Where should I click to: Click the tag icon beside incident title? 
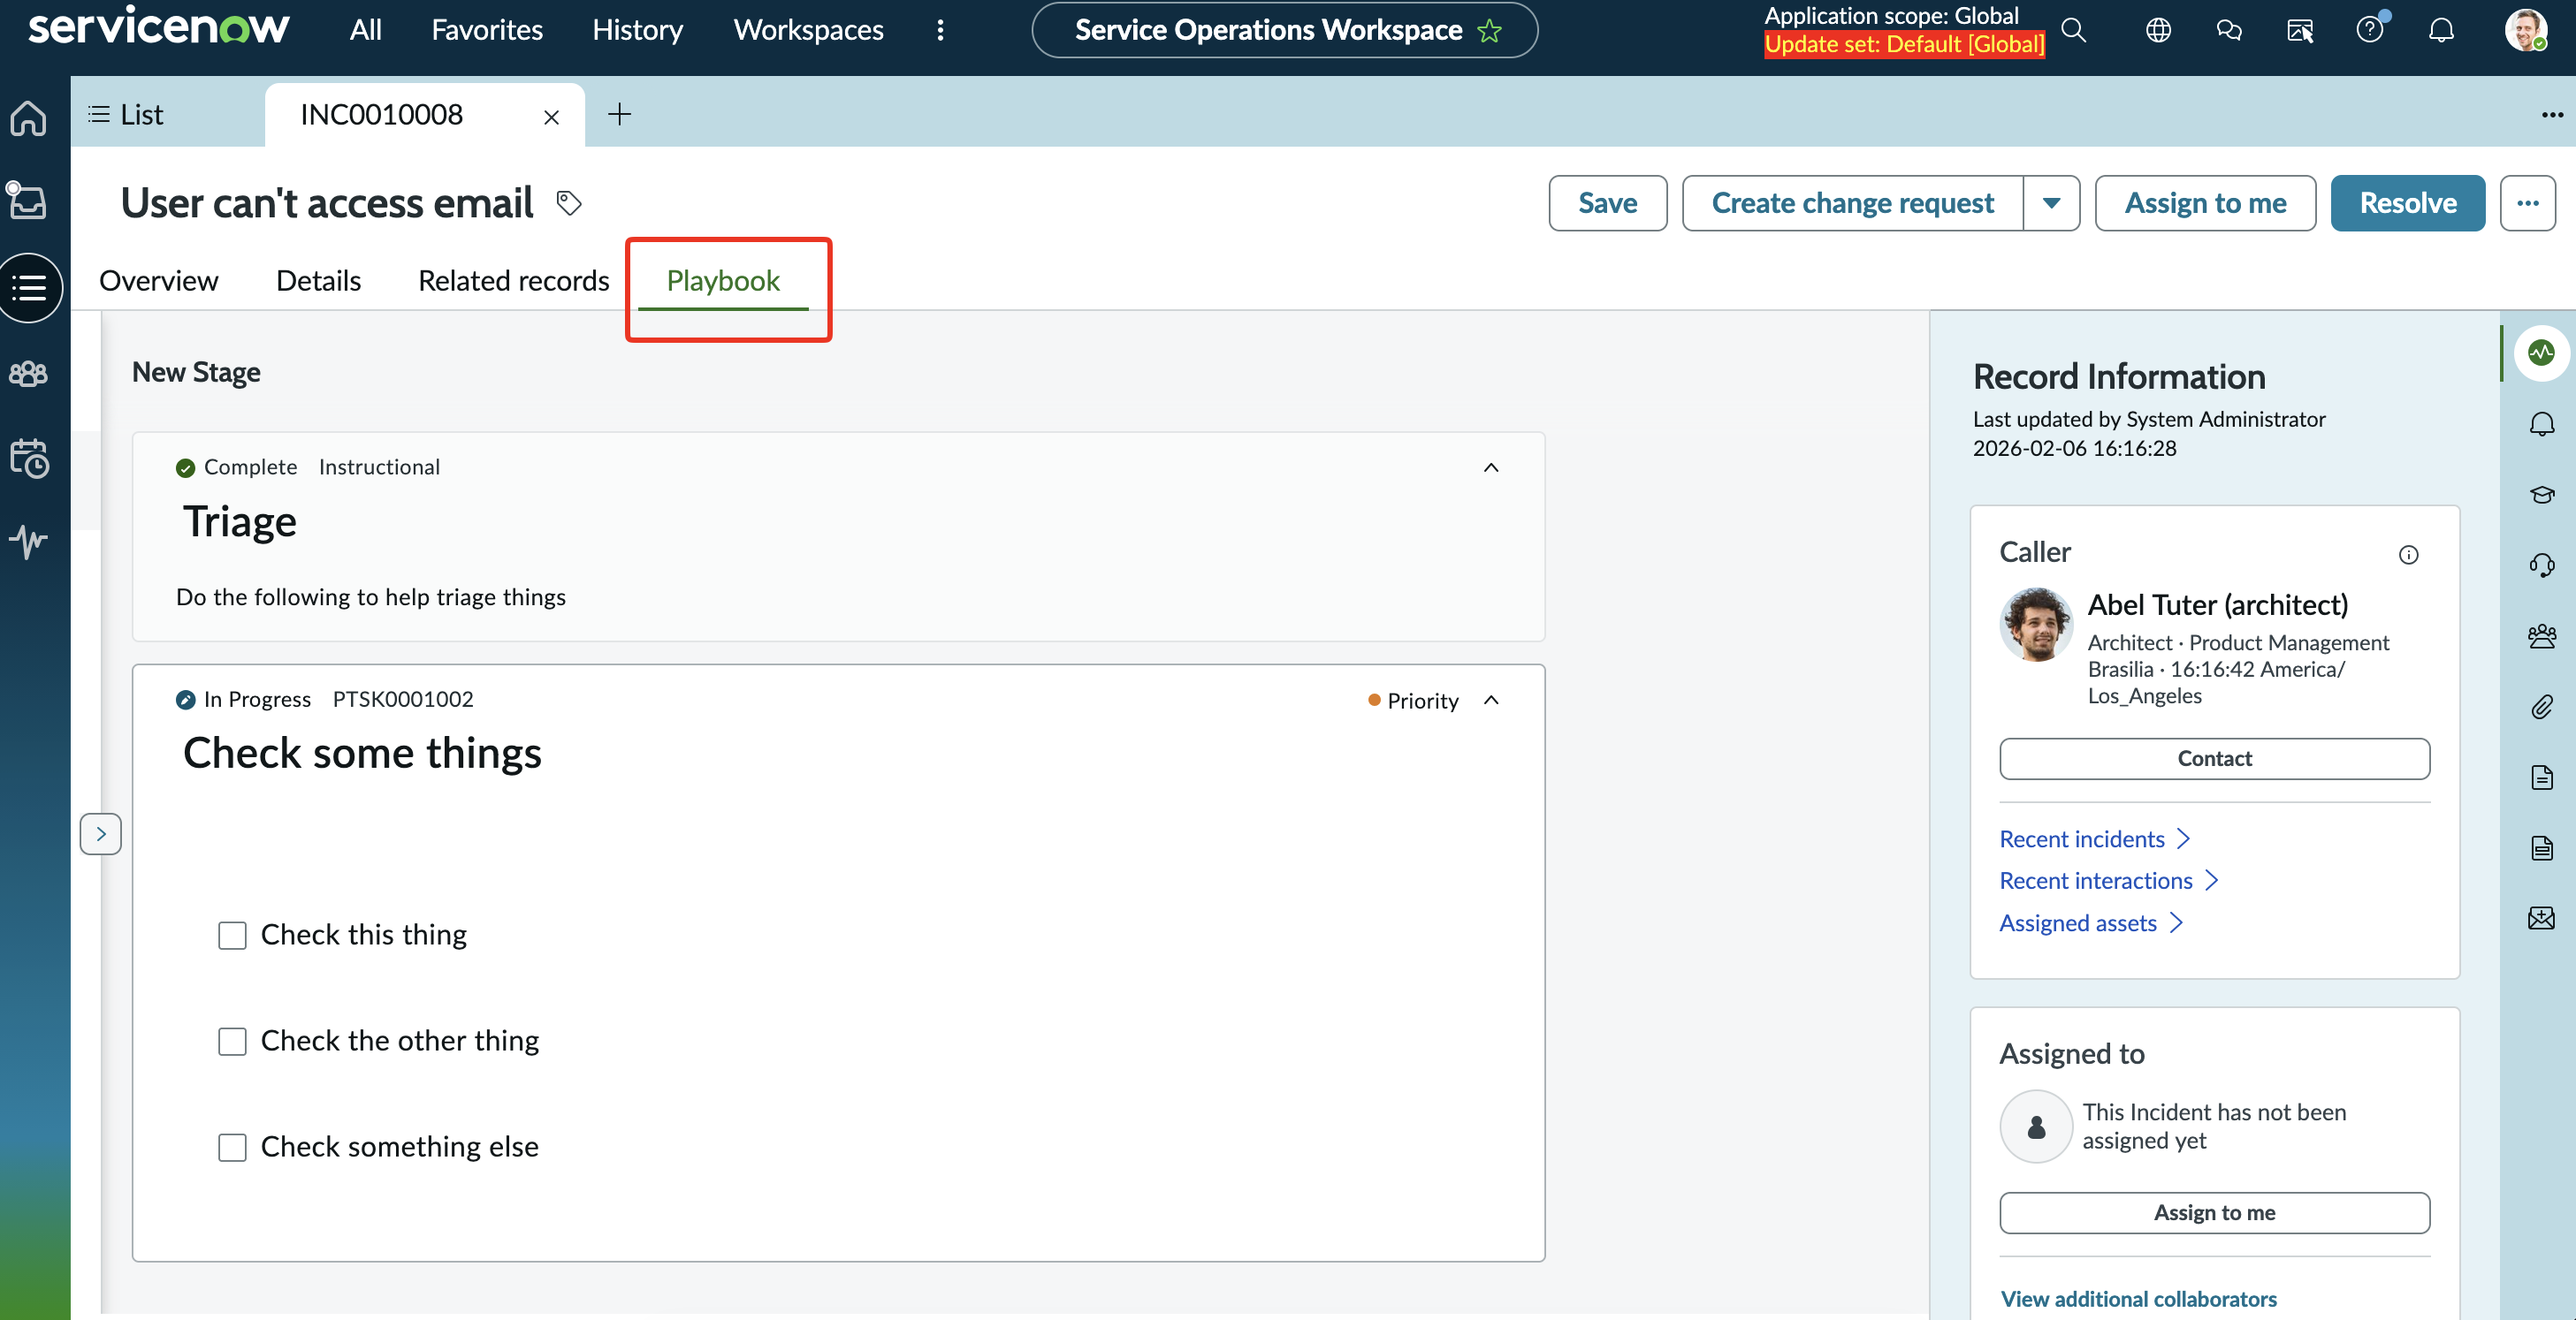click(569, 204)
